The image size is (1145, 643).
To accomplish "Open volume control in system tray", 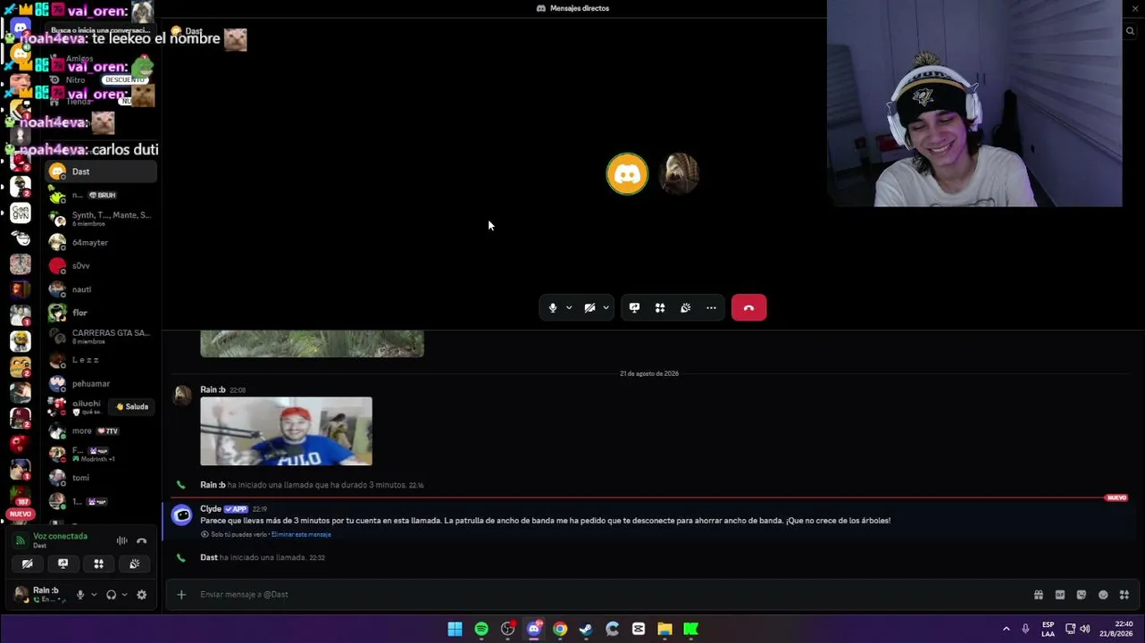I will [x=1085, y=629].
